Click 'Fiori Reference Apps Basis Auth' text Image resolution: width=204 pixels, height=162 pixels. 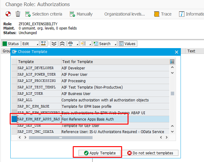click(x=88, y=119)
